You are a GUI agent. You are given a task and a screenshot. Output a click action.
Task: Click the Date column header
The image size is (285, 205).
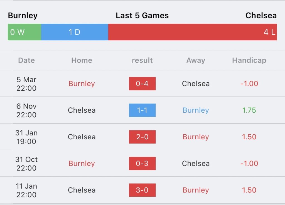pos(26,60)
